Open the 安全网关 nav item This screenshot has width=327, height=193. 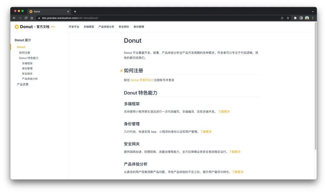click(124, 27)
